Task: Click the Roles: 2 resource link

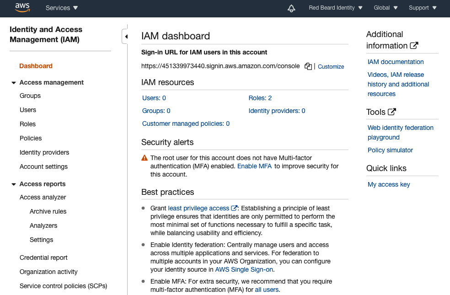Action: 260,98
